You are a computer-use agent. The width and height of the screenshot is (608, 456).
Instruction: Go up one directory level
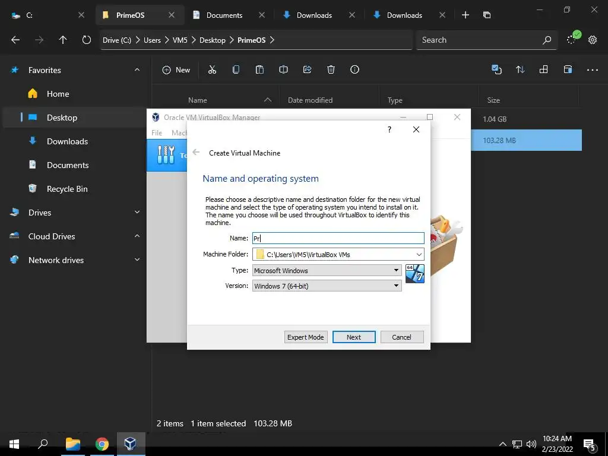(63, 40)
